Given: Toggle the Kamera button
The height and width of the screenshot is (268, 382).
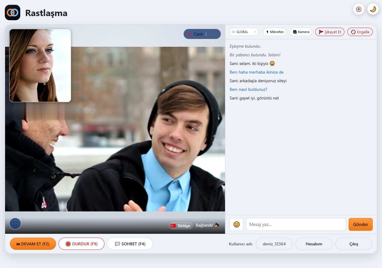Looking at the screenshot, I should point(301,32).
